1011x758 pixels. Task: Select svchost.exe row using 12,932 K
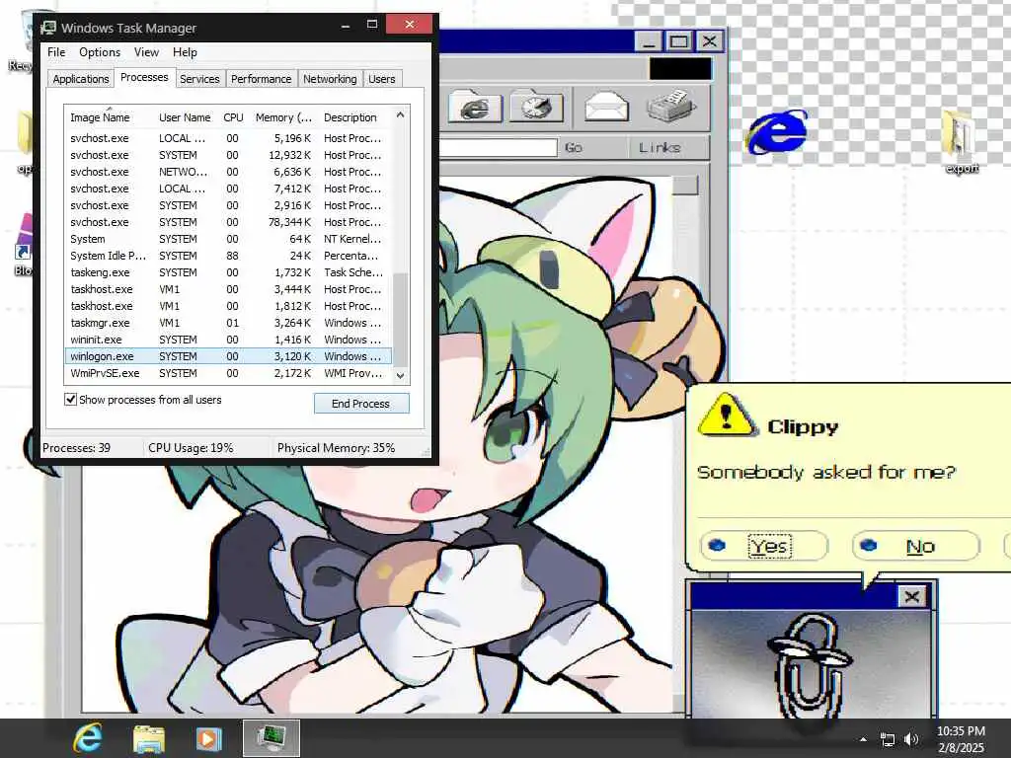coord(228,155)
